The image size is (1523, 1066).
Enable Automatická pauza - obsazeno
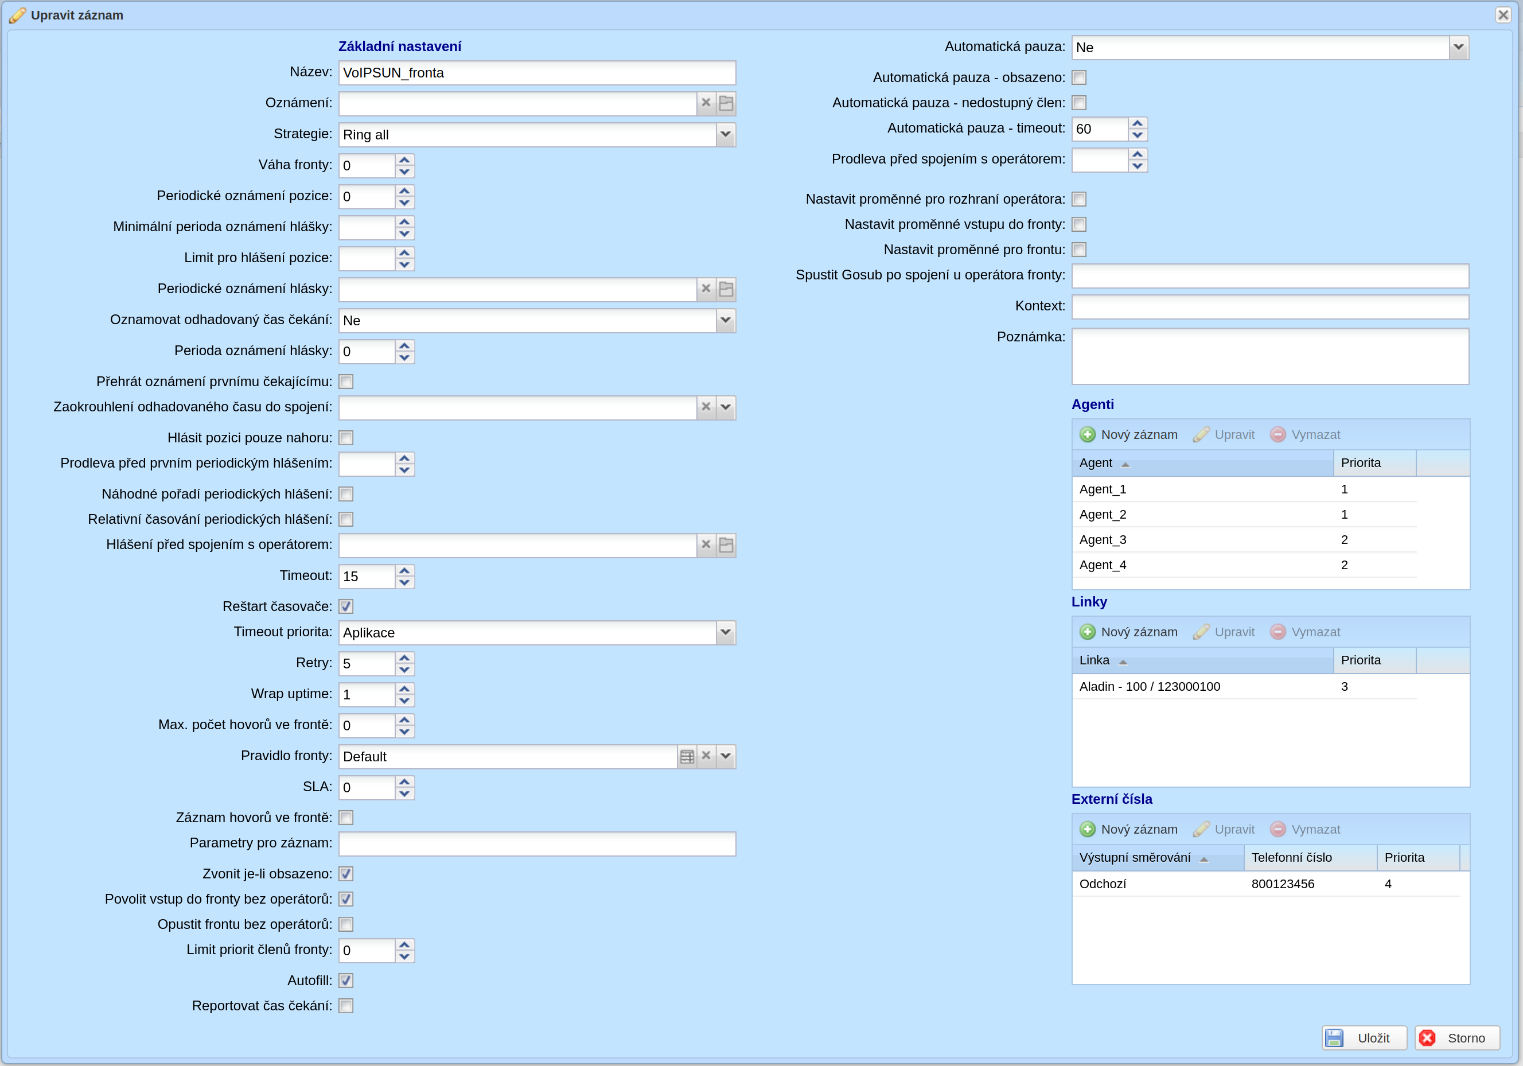pyautogui.click(x=1079, y=77)
